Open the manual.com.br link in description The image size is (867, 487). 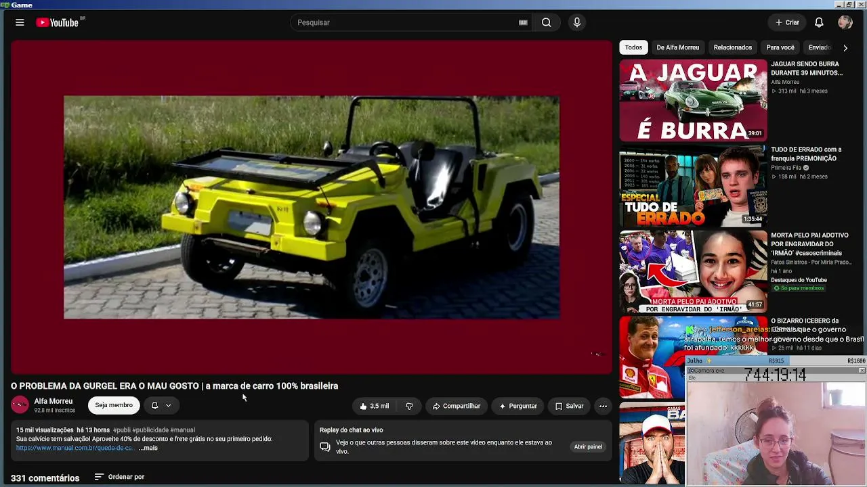[x=75, y=448]
